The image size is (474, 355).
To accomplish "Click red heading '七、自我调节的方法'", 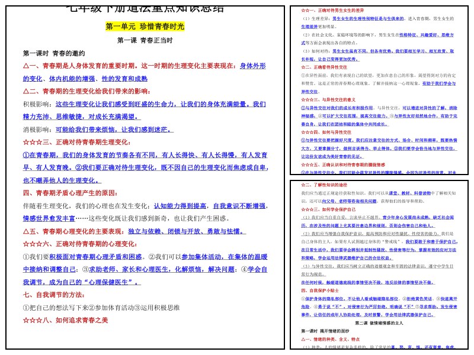I will click(54, 295).
